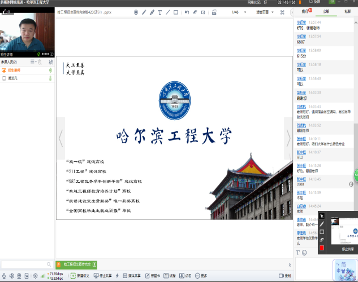Click the emoji smiley icon in chat
The height and width of the screenshot is (282, 358).
click(x=304, y=253)
